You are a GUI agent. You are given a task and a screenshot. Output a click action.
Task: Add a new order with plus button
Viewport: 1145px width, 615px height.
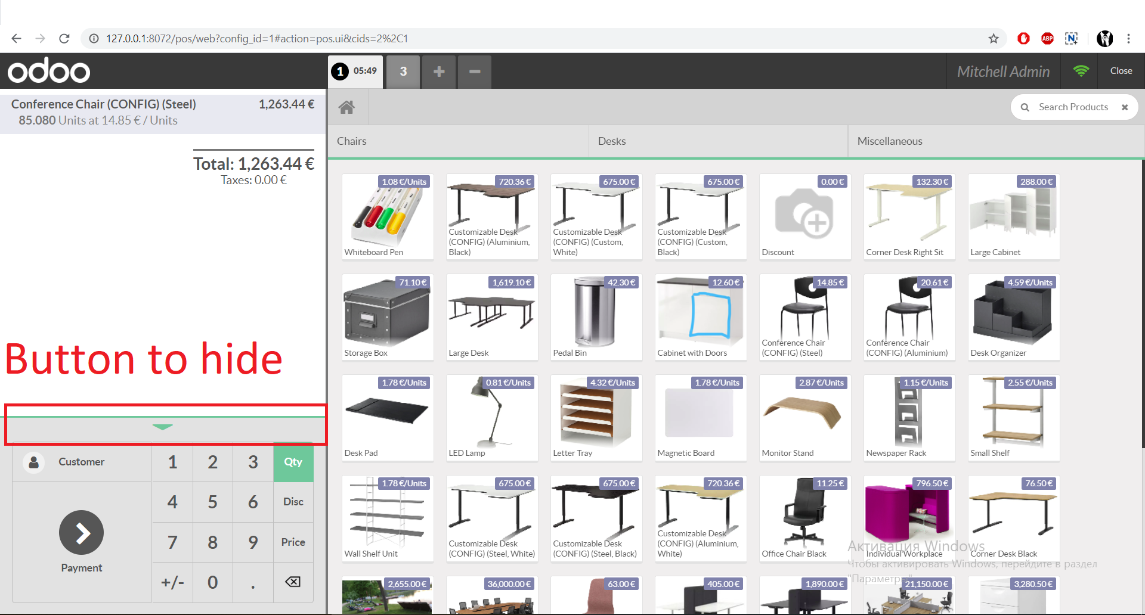[x=439, y=72]
